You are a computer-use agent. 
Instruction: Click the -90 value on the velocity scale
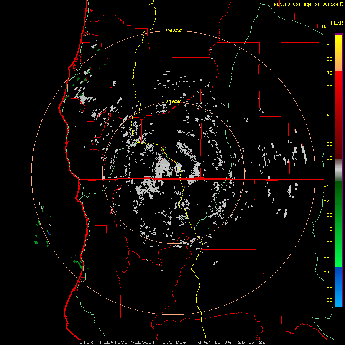pos(328,300)
